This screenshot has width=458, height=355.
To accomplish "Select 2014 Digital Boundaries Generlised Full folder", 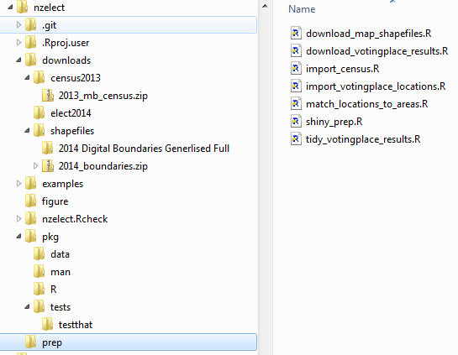I will (x=144, y=149).
